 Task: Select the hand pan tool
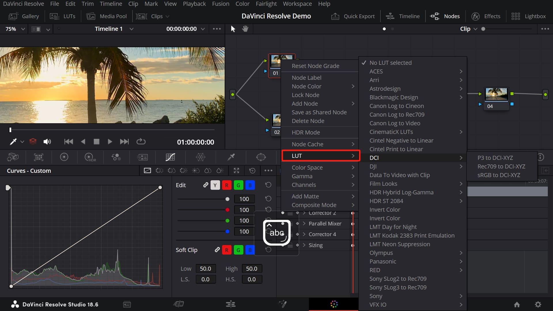pos(245,29)
